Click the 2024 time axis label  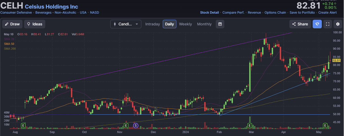(x=186, y=132)
